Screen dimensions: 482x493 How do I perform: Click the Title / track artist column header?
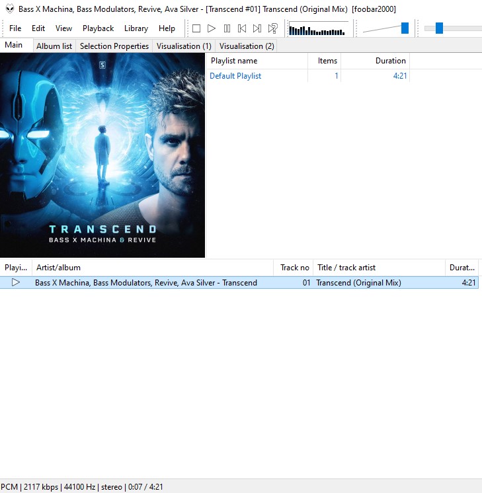pos(379,268)
